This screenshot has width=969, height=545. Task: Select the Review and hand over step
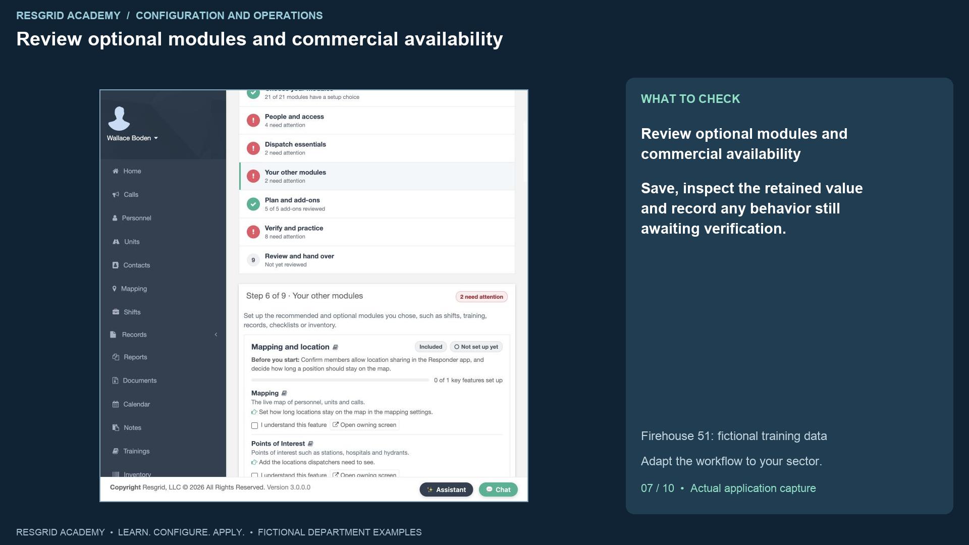(x=377, y=260)
